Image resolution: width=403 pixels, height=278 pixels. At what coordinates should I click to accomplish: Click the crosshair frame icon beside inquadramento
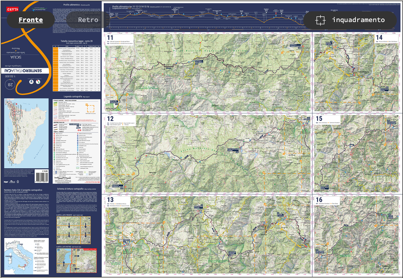point(320,20)
